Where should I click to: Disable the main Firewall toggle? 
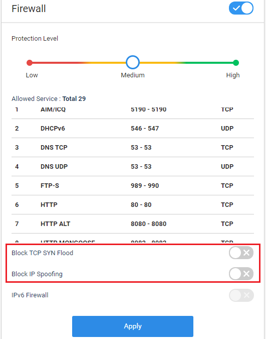241,8
